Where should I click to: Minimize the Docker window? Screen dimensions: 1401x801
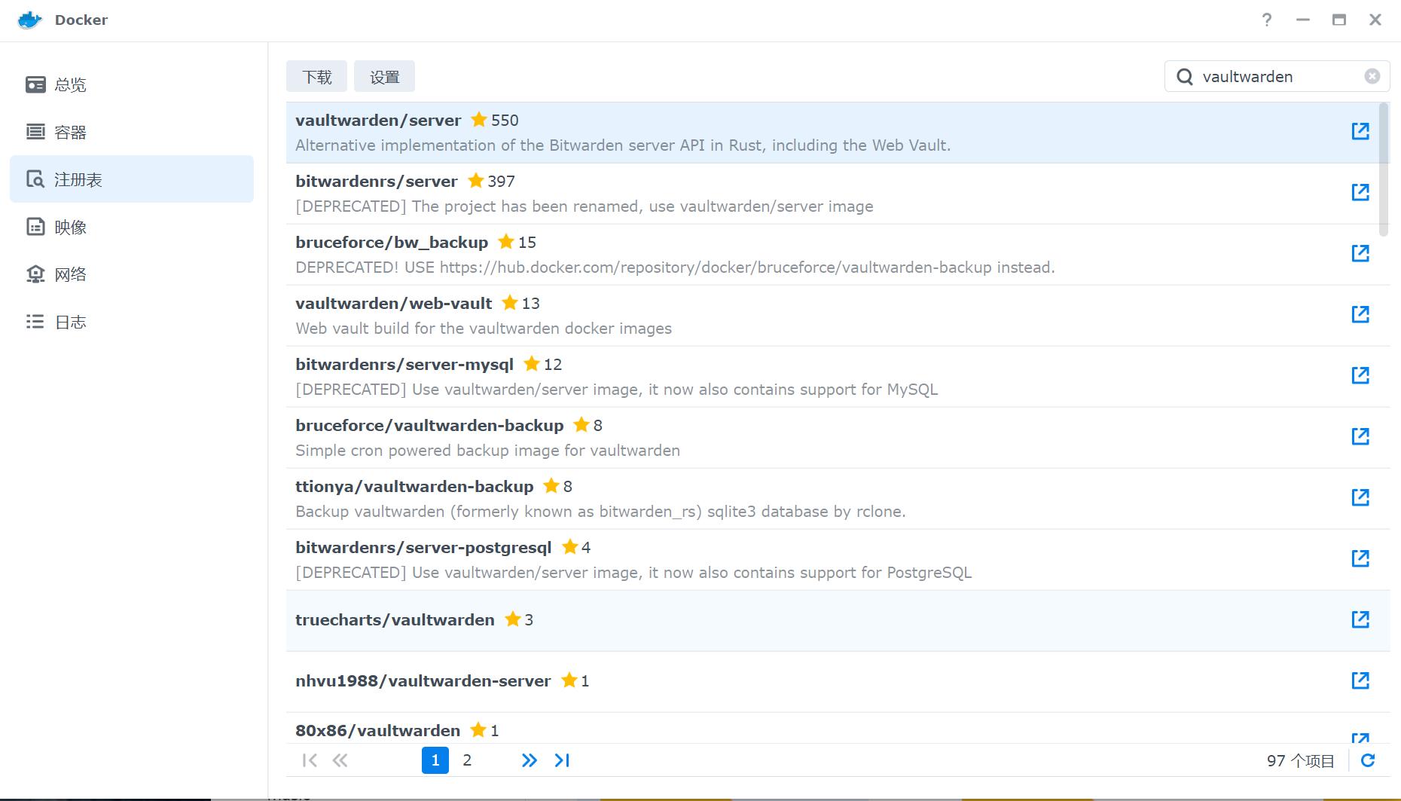point(1303,20)
